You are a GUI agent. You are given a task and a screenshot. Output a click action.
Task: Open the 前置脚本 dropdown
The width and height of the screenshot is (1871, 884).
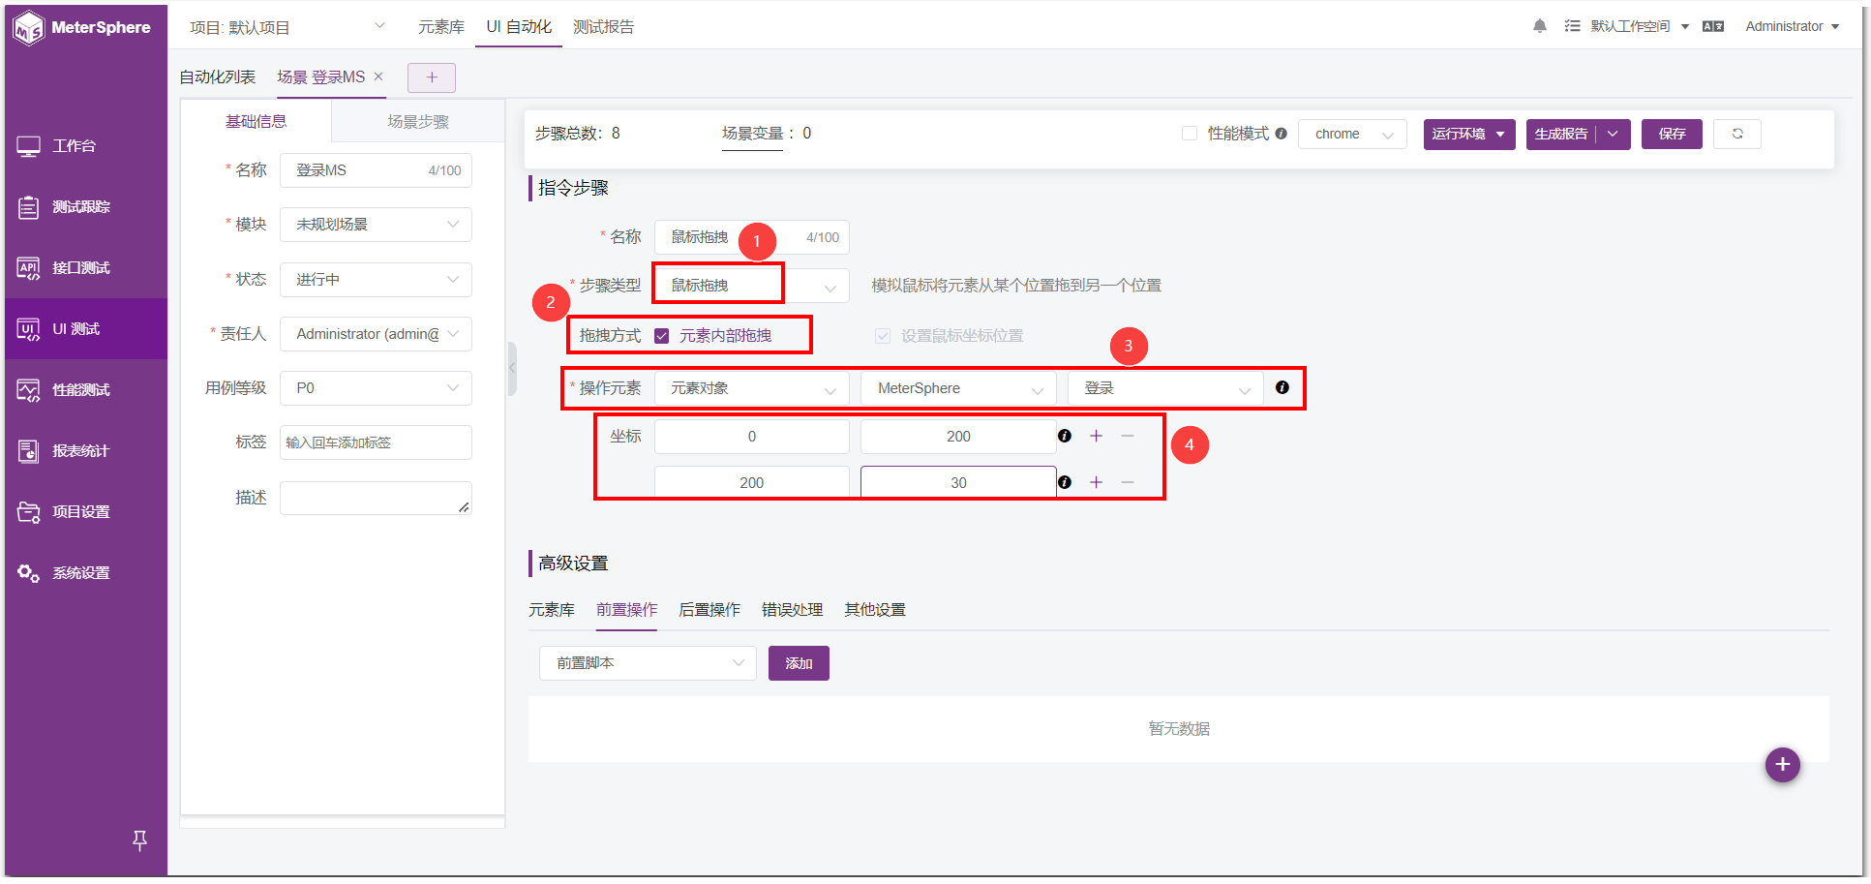click(648, 663)
